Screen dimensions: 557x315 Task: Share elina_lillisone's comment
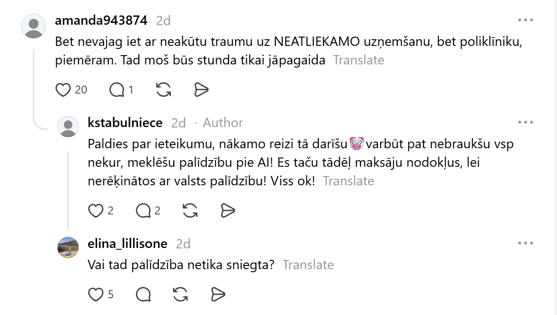(x=218, y=294)
